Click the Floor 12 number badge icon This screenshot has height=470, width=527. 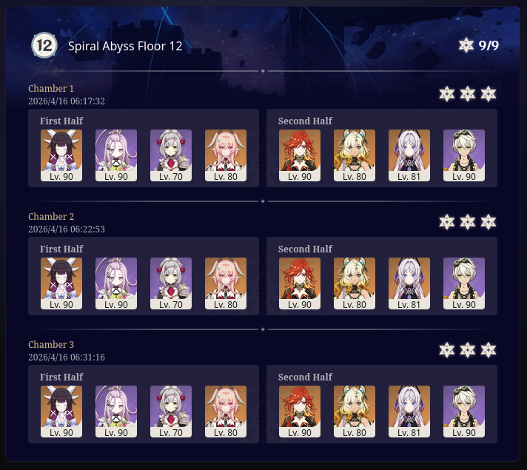[x=44, y=45]
